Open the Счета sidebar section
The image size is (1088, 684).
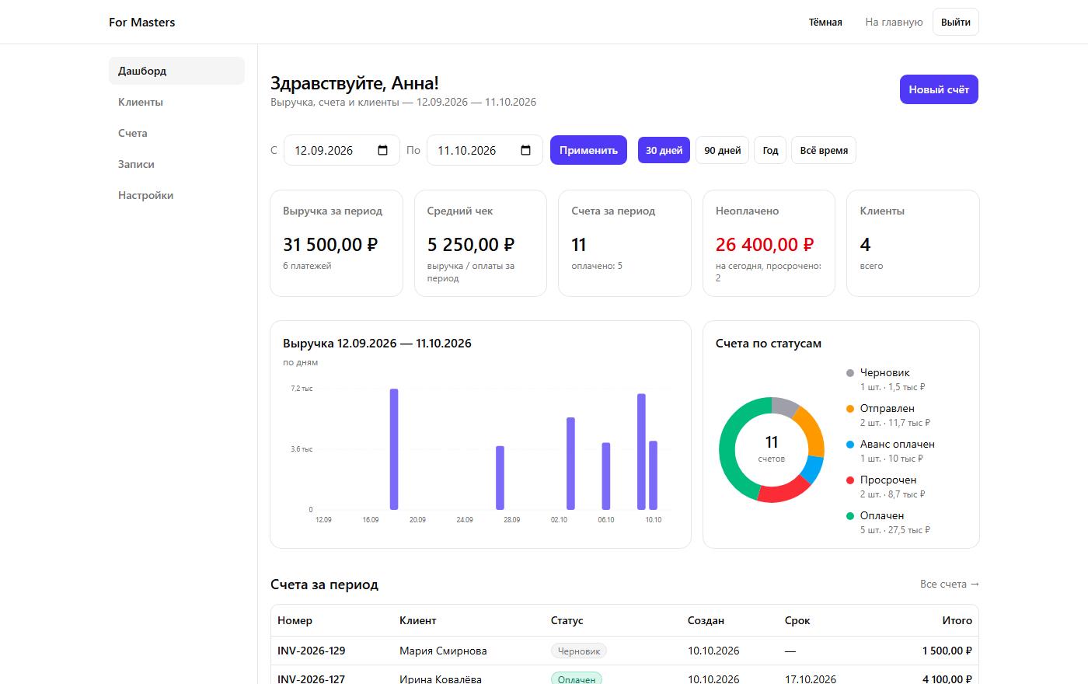point(176,133)
